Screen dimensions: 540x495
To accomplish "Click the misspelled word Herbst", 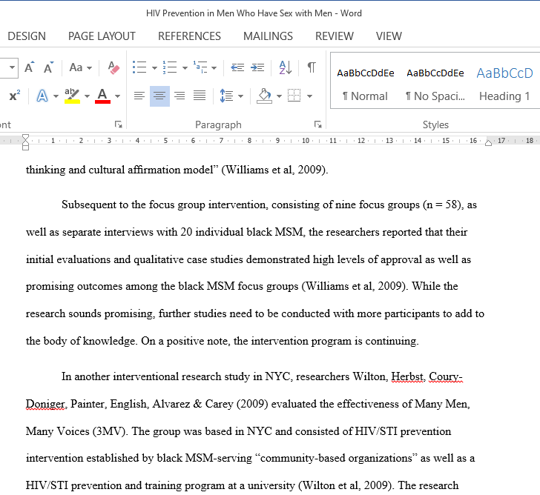I will click(406, 376).
